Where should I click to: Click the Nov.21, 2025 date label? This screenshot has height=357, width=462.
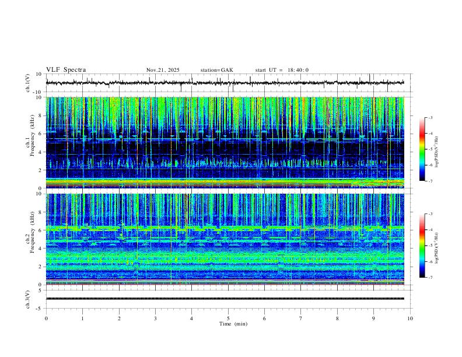pos(163,70)
